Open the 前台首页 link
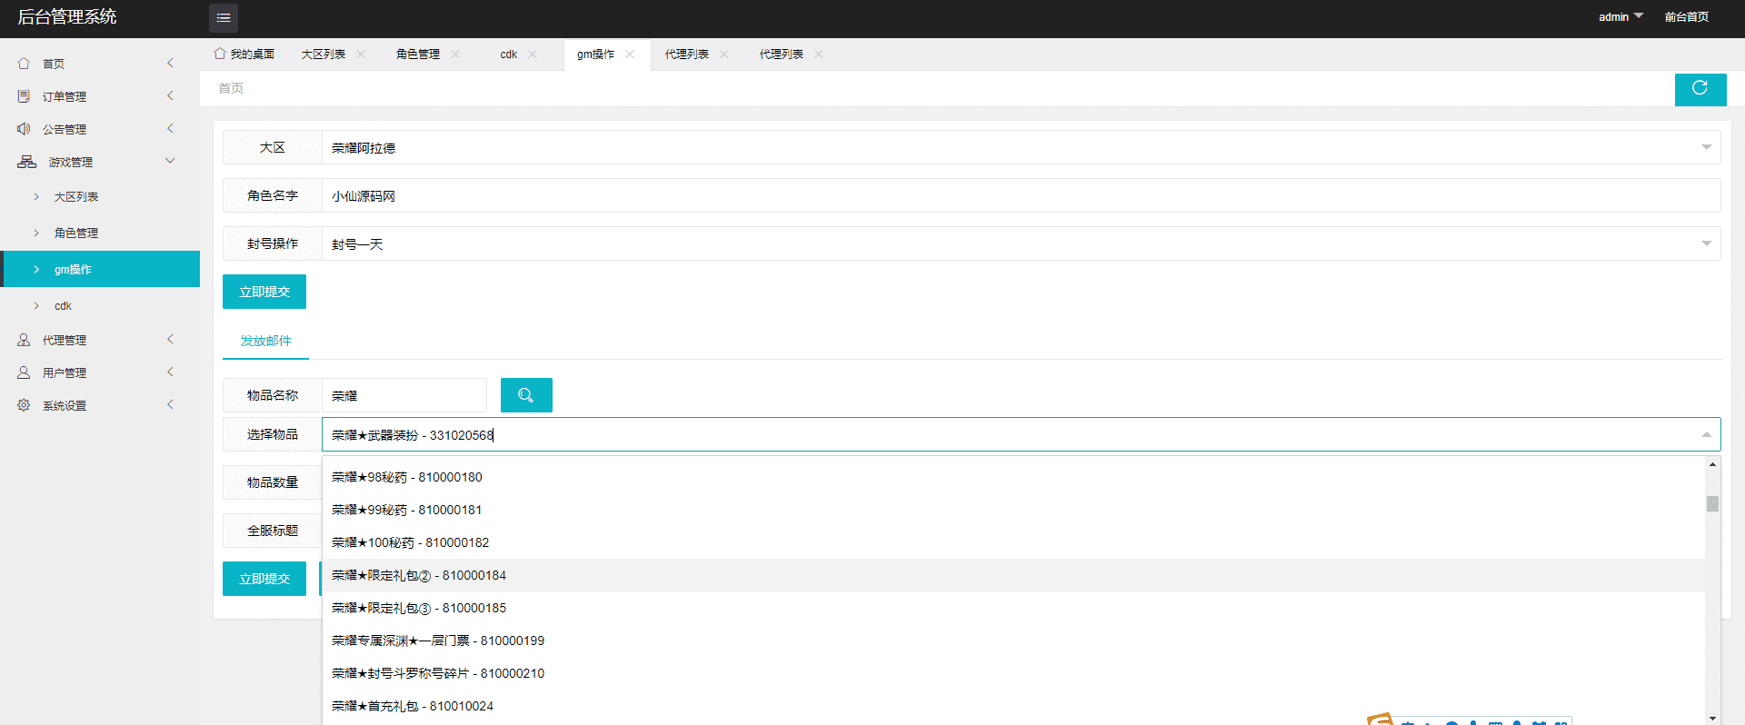1745x725 pixels. [x=1687, y=16]
